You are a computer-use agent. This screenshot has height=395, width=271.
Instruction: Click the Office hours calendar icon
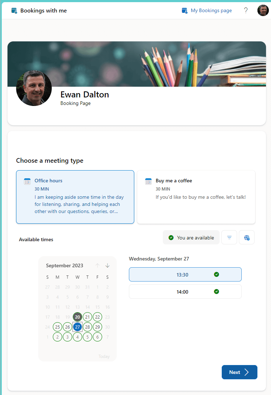pos(27,181)
